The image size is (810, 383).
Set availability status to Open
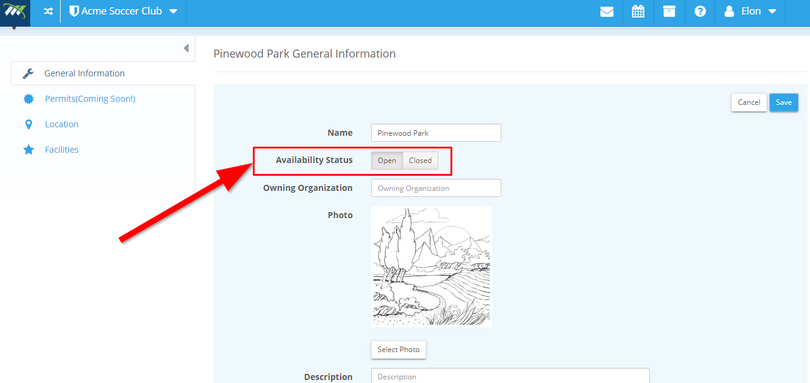(387, 161)
